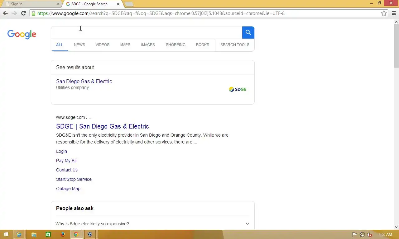This screenshot has height=239, width=399.
Task: Open the Contact Us sitelink
Action: point(67,170)
